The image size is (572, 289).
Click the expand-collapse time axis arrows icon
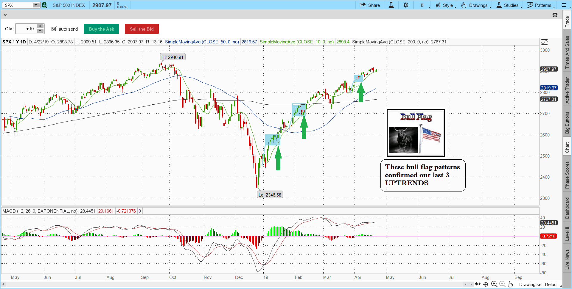pyautogui.click(x=478, y=284)
